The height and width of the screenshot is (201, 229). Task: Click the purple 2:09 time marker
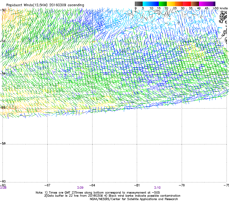(x=80, y=188)
